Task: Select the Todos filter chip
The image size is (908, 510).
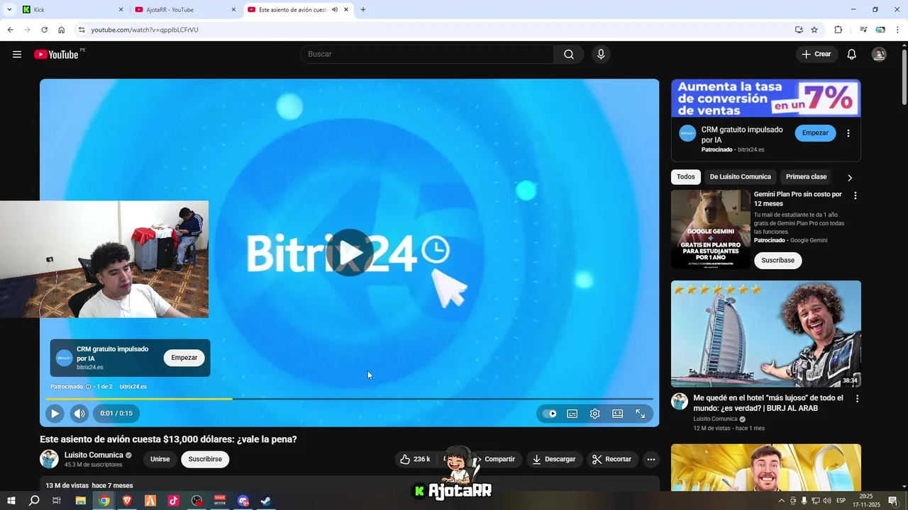Action: (x=686, y=177)
